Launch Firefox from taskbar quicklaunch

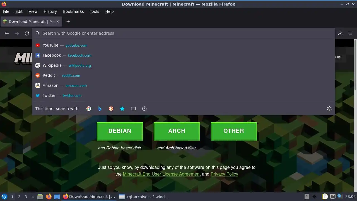click(x=49, y=197)
